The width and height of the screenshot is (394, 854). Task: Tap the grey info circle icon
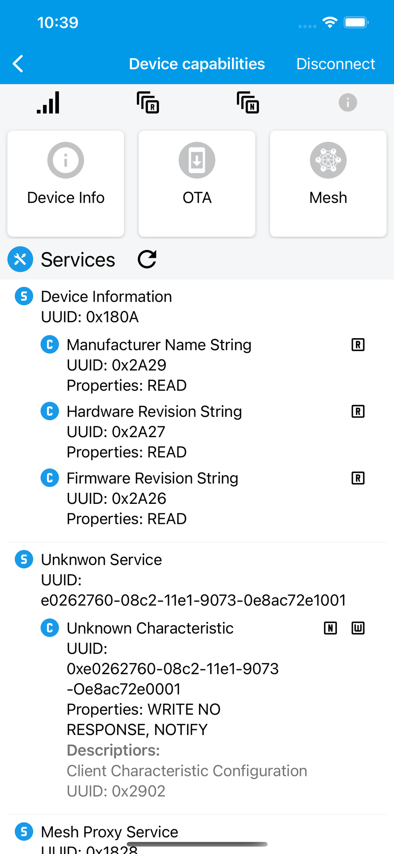tap(348, 103)
